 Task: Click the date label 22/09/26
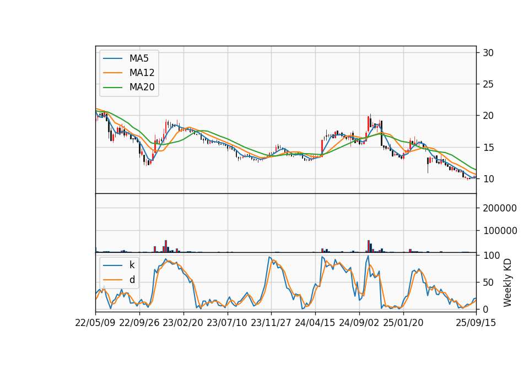point(139,323)
